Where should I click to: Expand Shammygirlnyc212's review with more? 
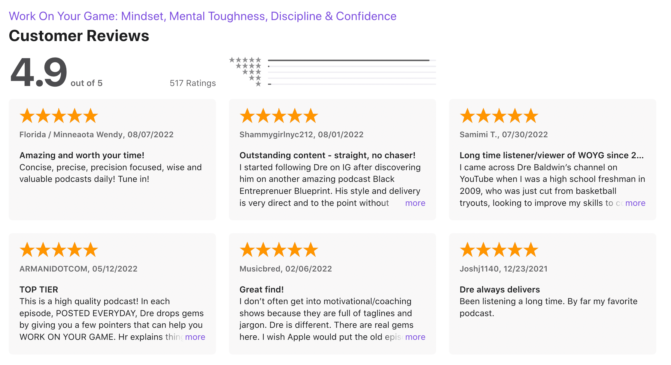tap(415, 203)
